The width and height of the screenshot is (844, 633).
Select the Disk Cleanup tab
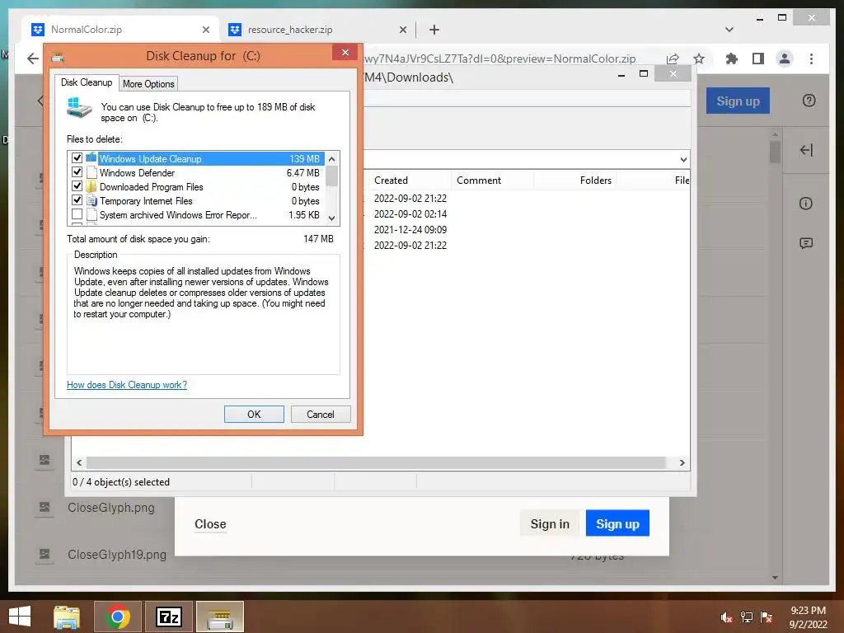87,82
